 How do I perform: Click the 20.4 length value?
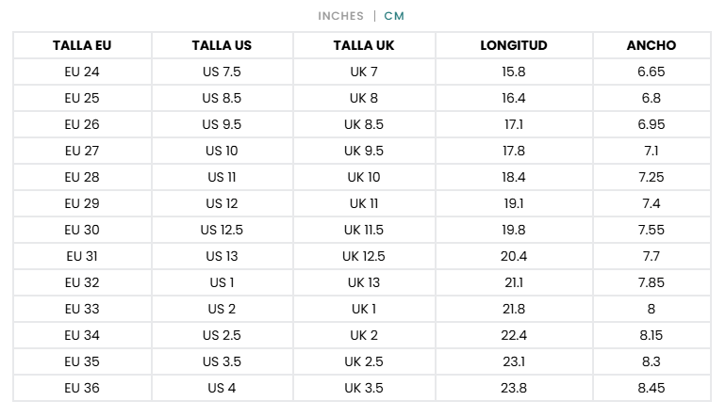[x=514, y=256]
